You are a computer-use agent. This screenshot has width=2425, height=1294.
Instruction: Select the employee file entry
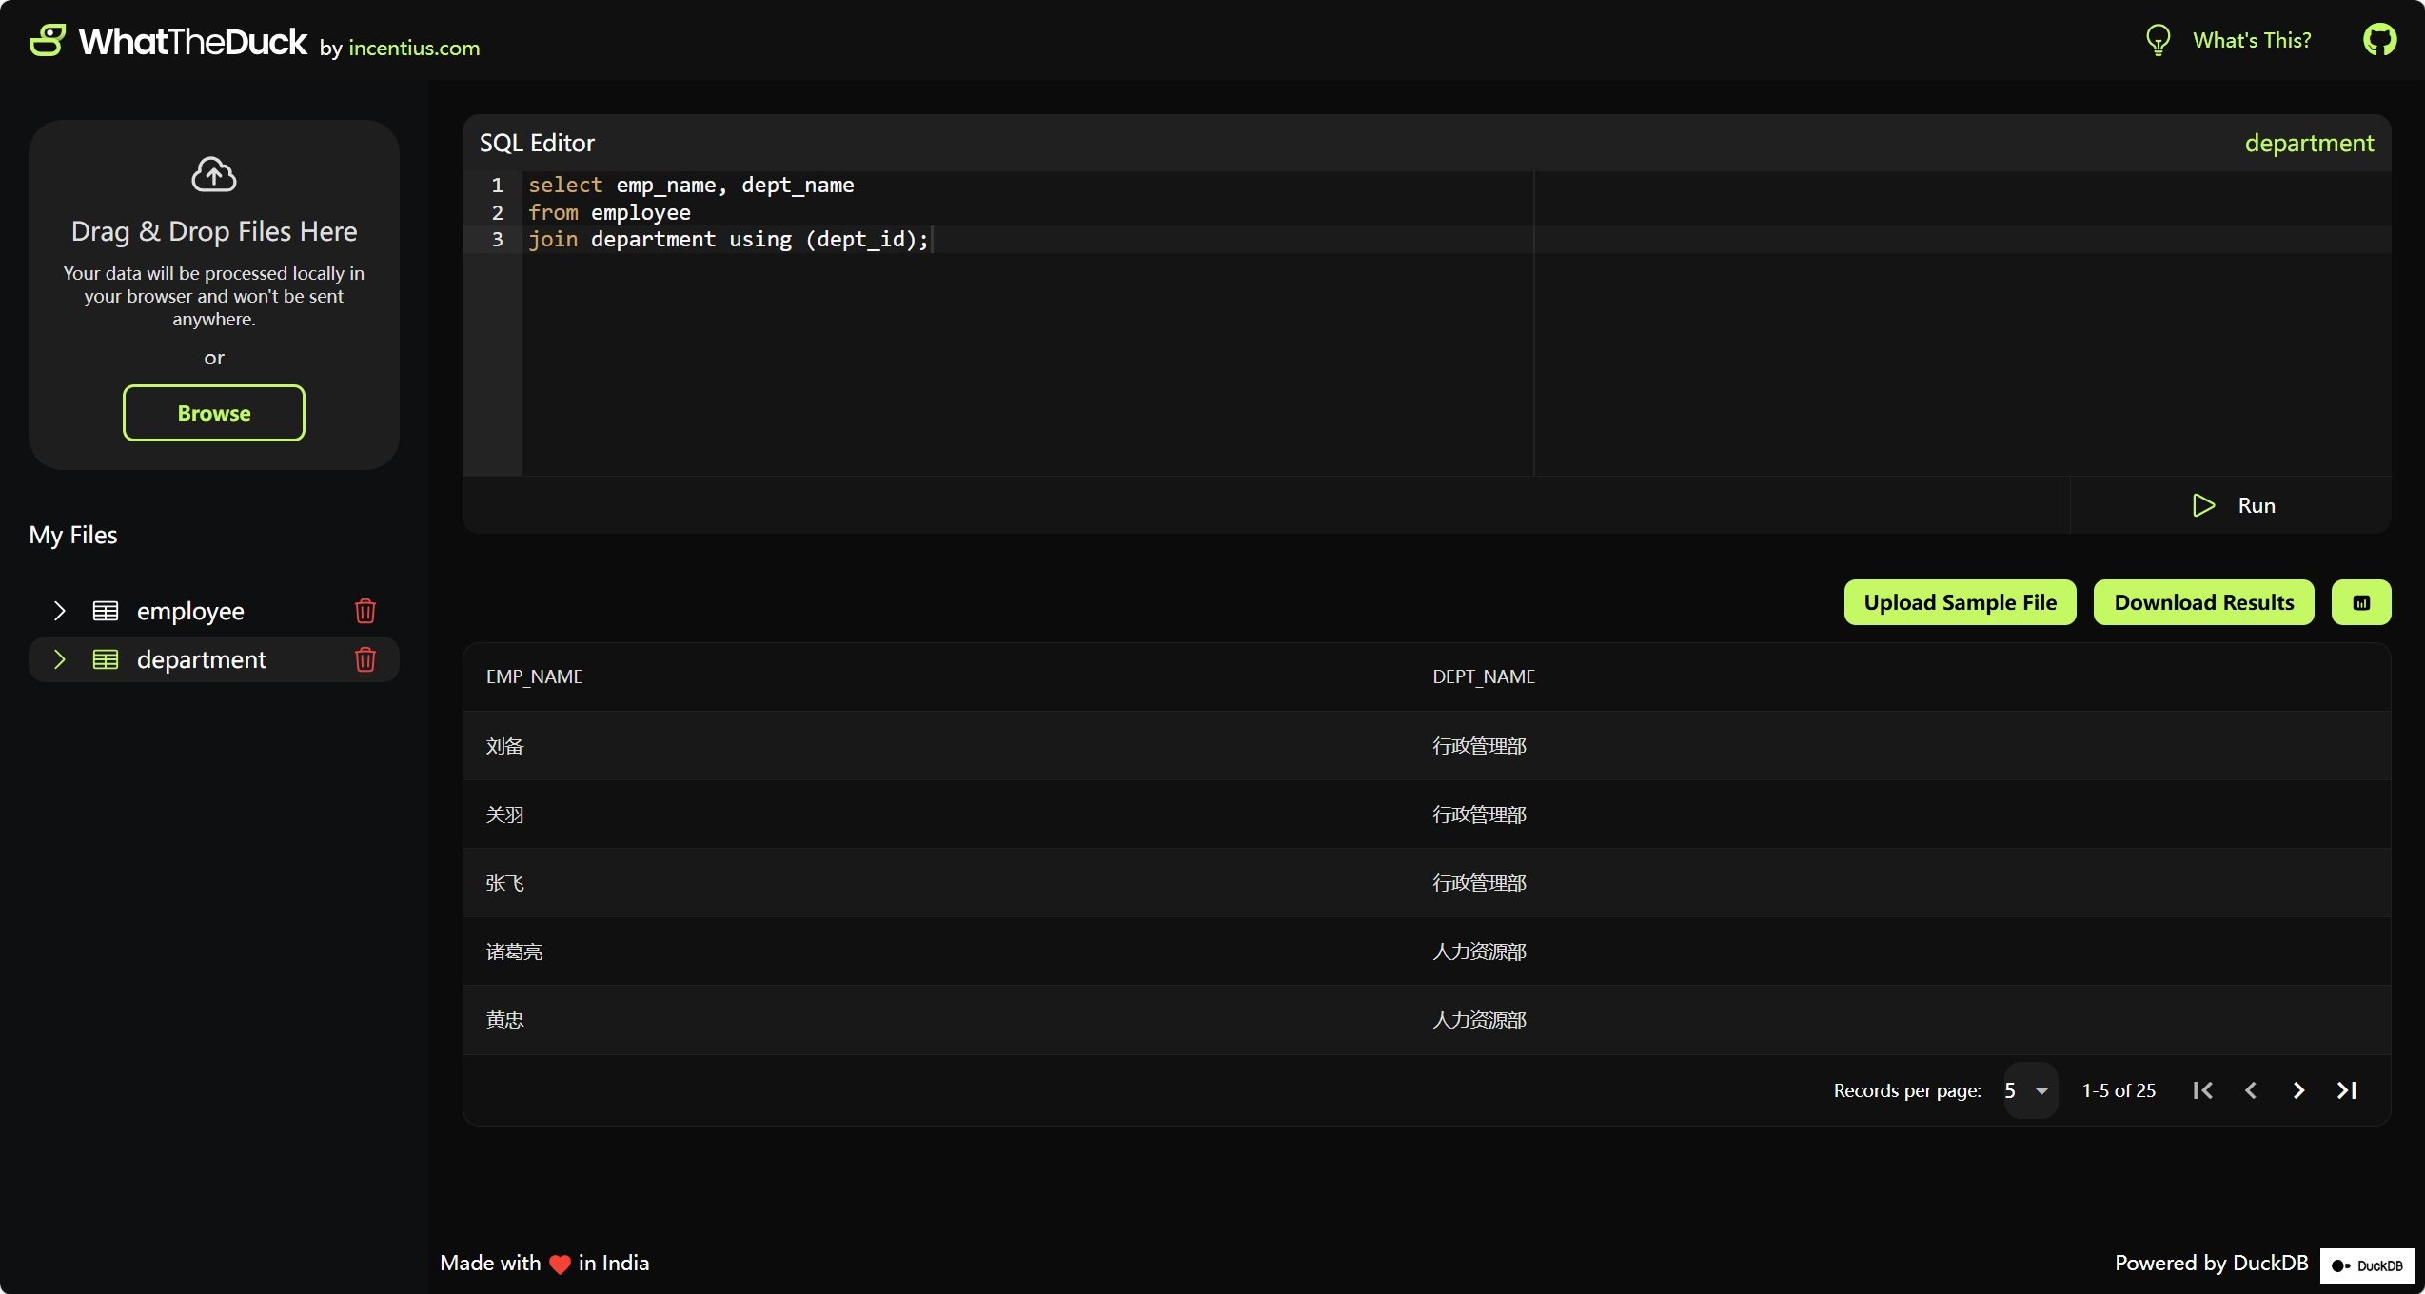(x=190, y=611)
